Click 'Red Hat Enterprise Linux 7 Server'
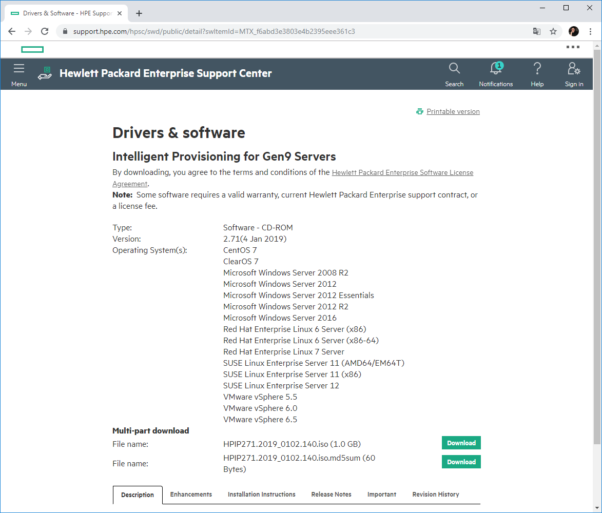 (x=284, y=352)
